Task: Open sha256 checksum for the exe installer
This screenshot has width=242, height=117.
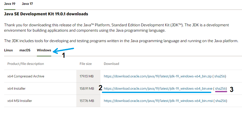Action: (221, 89)
